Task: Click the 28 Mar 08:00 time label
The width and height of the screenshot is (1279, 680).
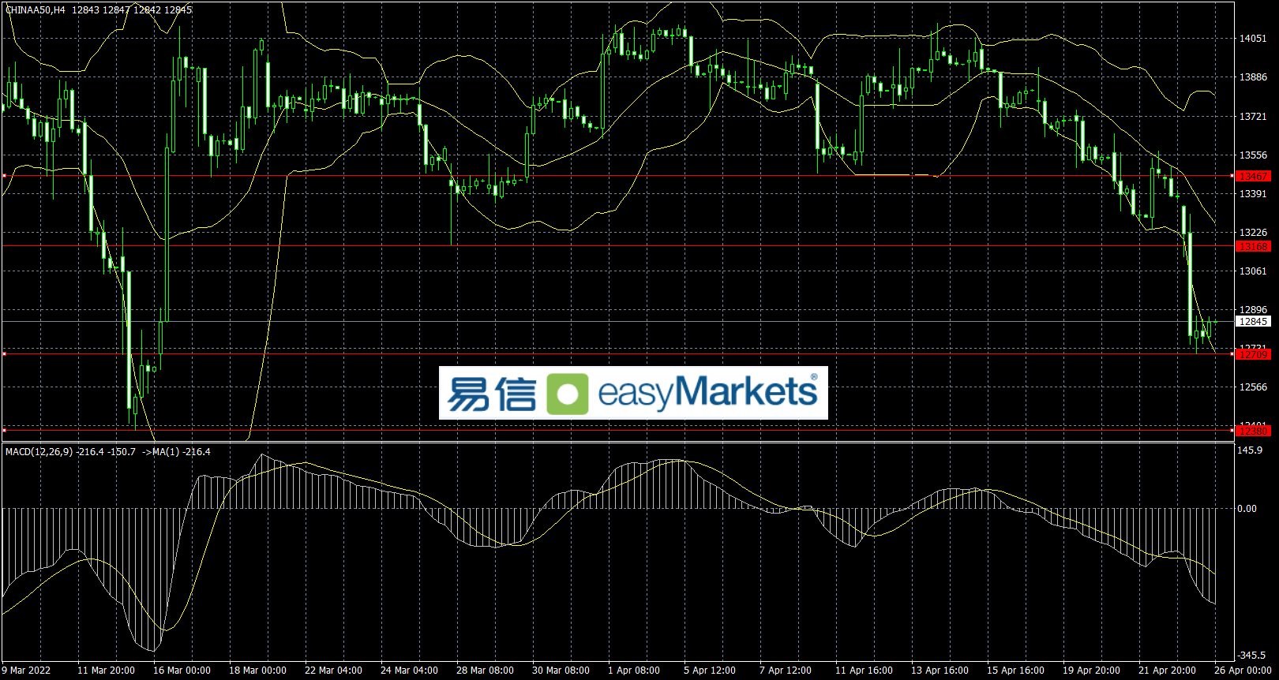Action: click(x=485, y=671)
